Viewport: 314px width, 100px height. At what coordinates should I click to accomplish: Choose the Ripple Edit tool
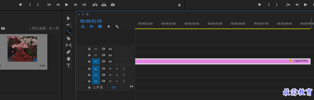pos(68,32)
